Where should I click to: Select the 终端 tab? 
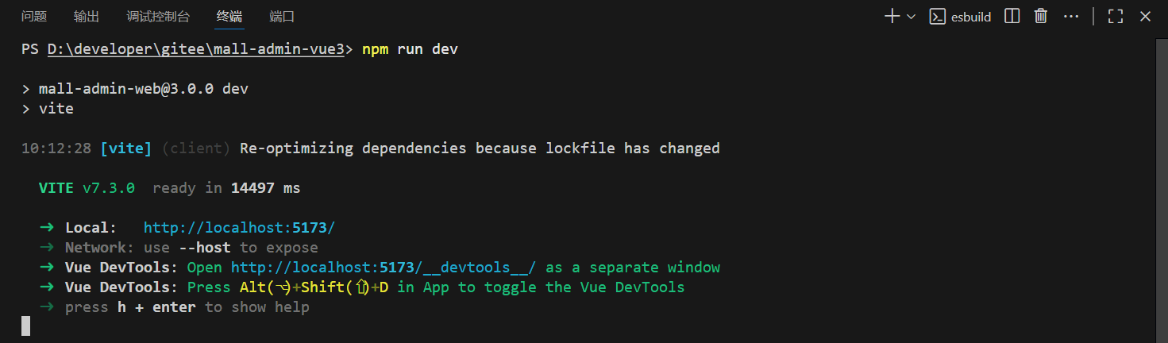pyautogui.click(x=229, y=17)
